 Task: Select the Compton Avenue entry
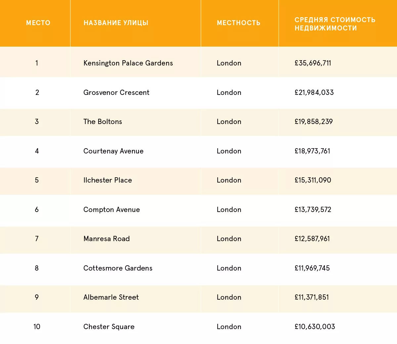pyautogui.click(x=111, y=210)
